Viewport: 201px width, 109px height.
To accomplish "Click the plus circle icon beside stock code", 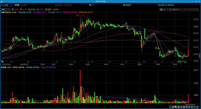I will [2, 5].
